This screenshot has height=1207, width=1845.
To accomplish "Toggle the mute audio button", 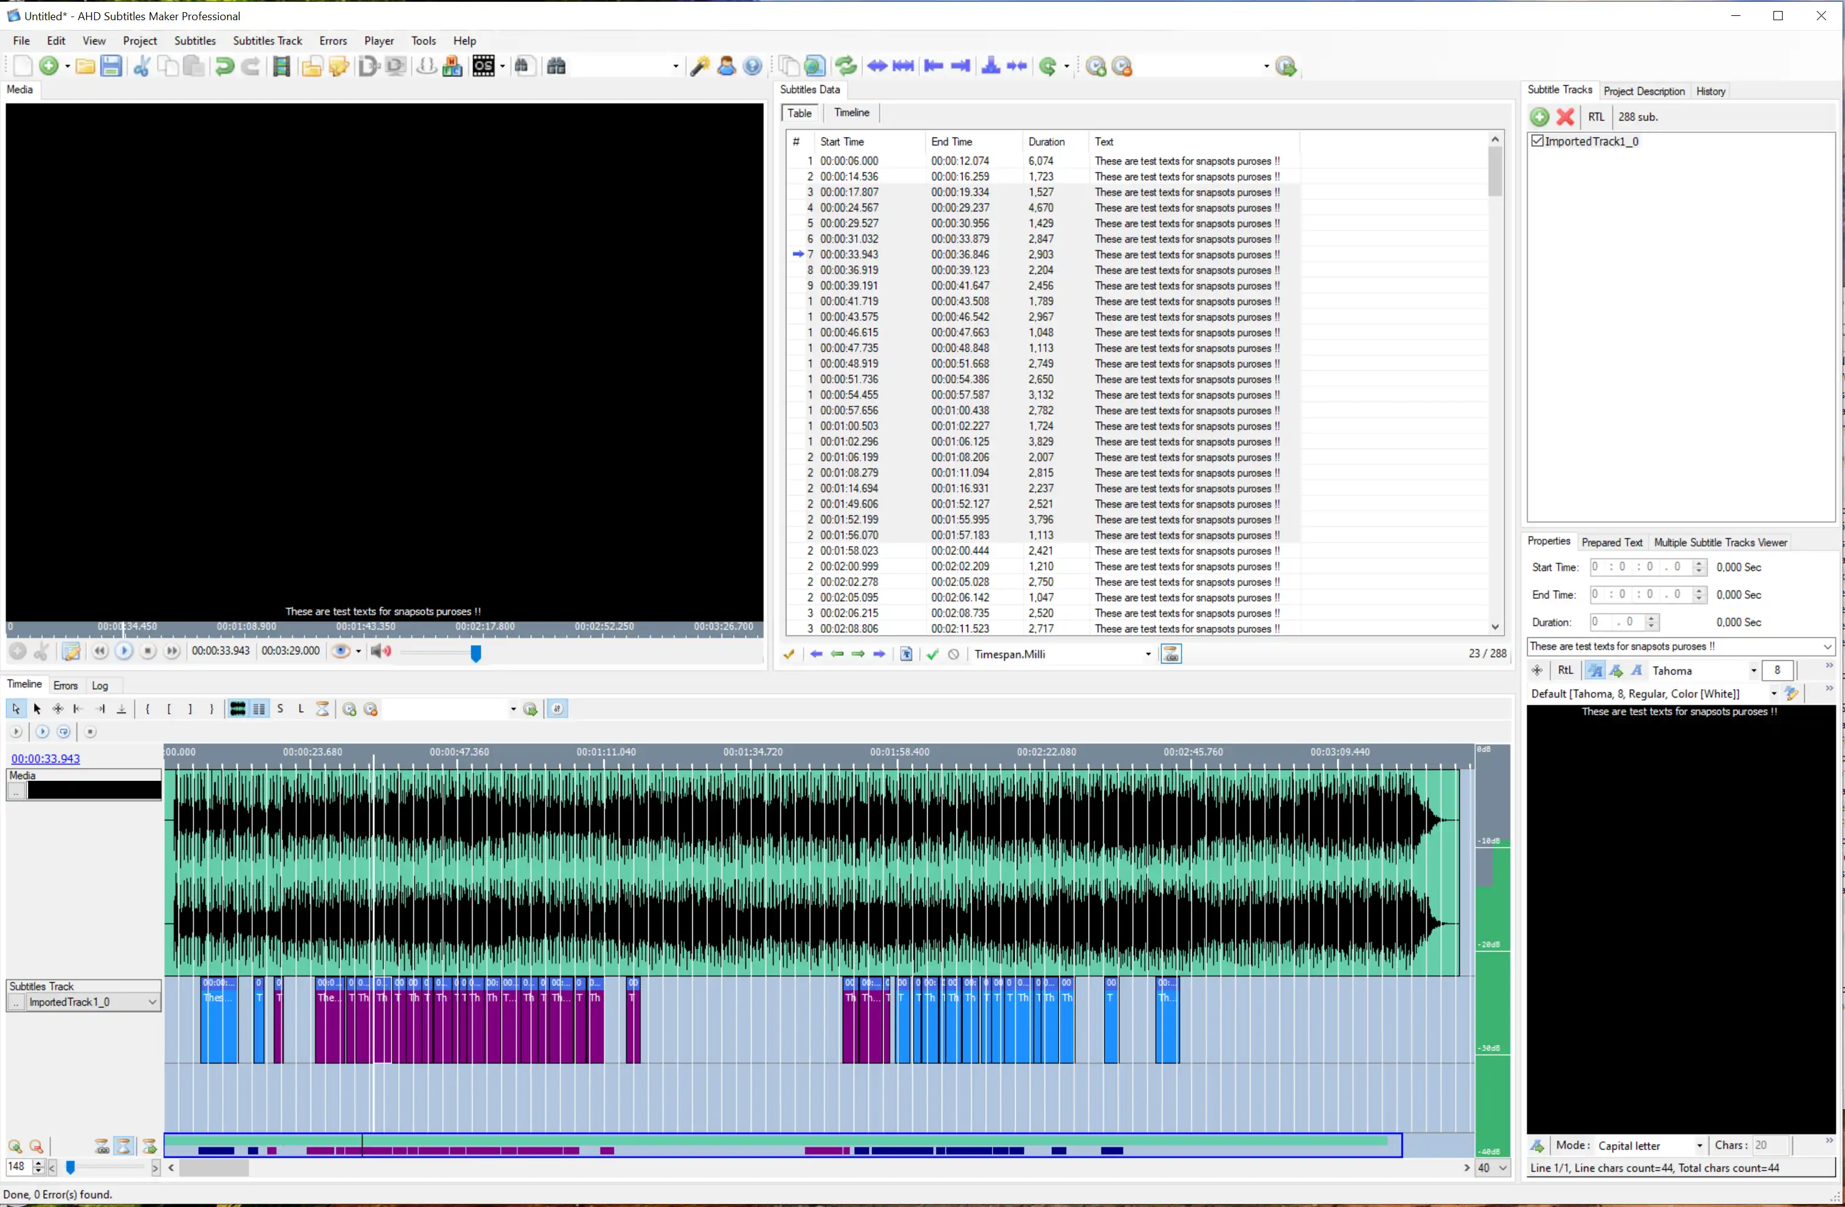I will pos(381,652).
